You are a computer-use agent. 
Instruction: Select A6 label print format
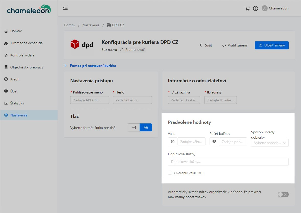tap(146, 127)
